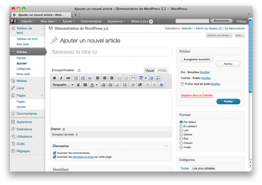262x185 pixels.
Task: Choose the Citation format option
Action: [181, 143]
